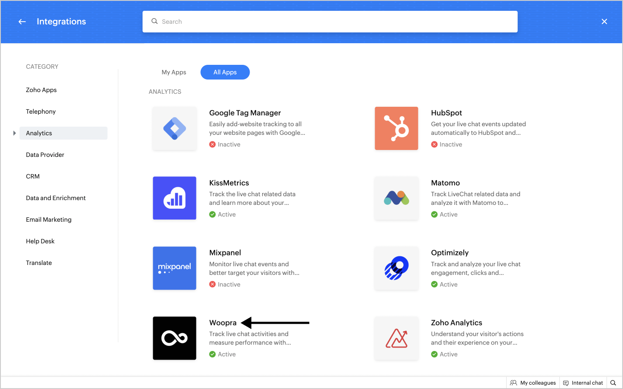Focus the Search input field

[x=330, y=22]
